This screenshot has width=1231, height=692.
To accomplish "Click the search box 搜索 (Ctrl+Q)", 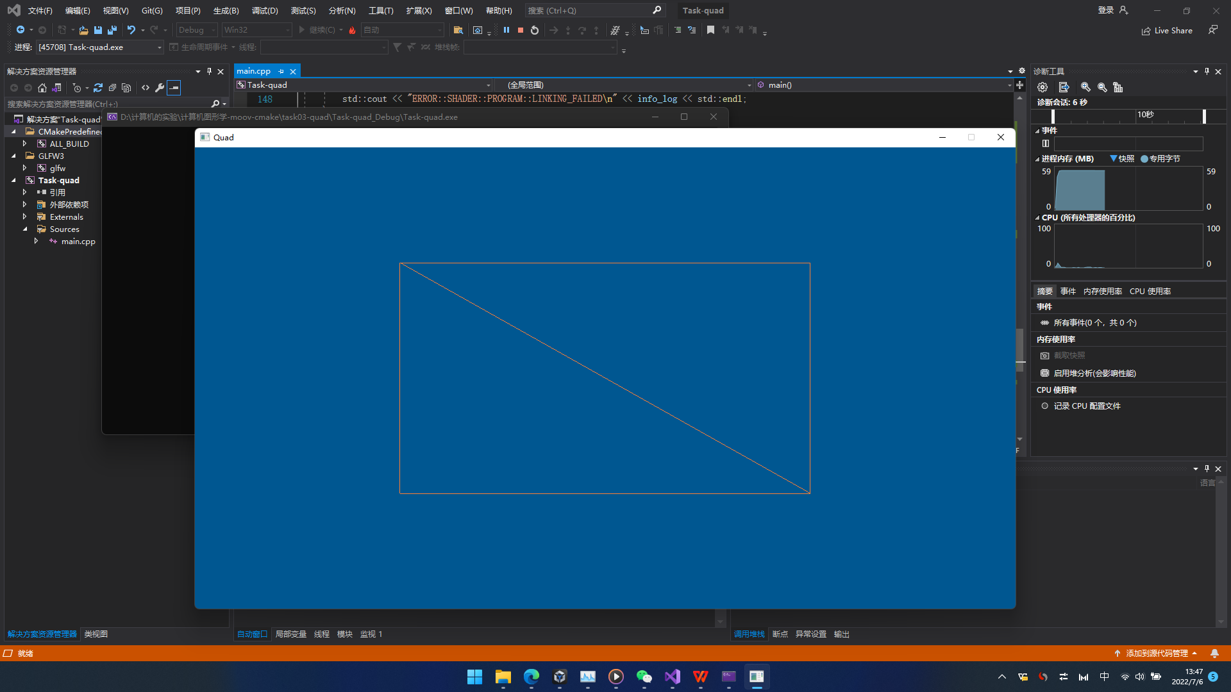I will [589, 11].
